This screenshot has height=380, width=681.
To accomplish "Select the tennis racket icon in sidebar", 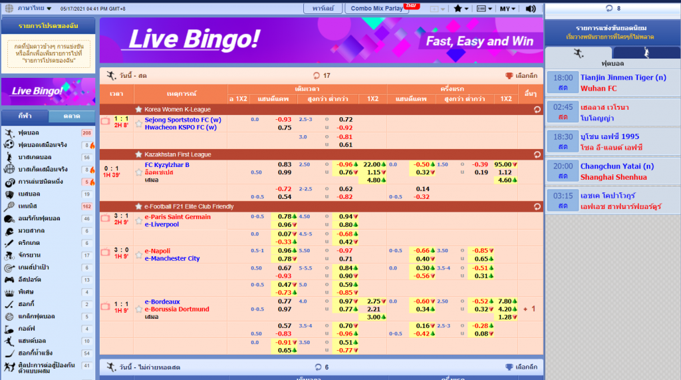I will [10, 206].
